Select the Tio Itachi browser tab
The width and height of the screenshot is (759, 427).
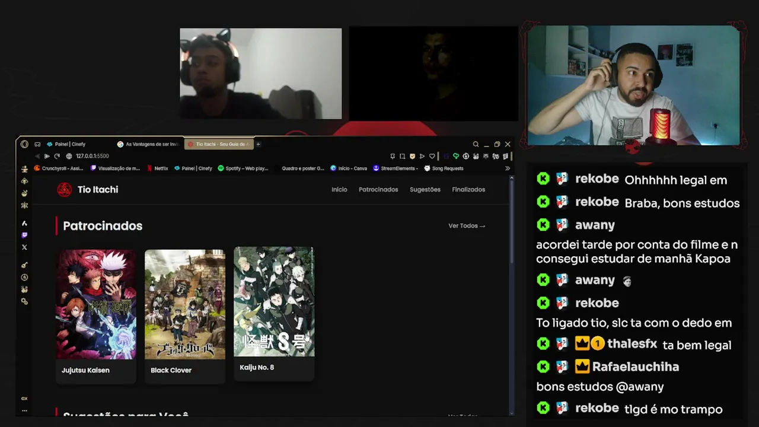pos(219,144)
